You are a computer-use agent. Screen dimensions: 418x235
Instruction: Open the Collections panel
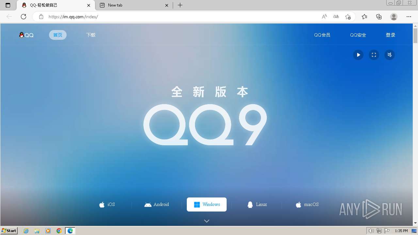point(379,17)
